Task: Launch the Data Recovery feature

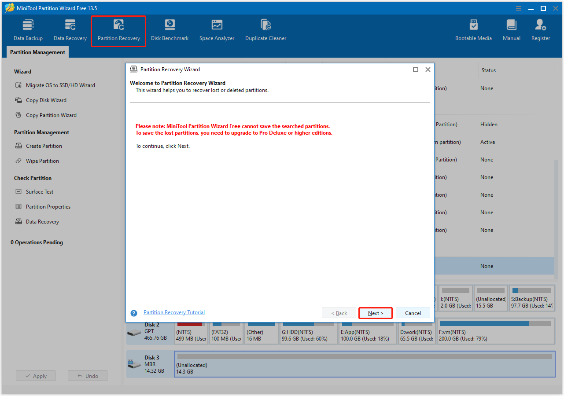Action: tap(70, 29)
